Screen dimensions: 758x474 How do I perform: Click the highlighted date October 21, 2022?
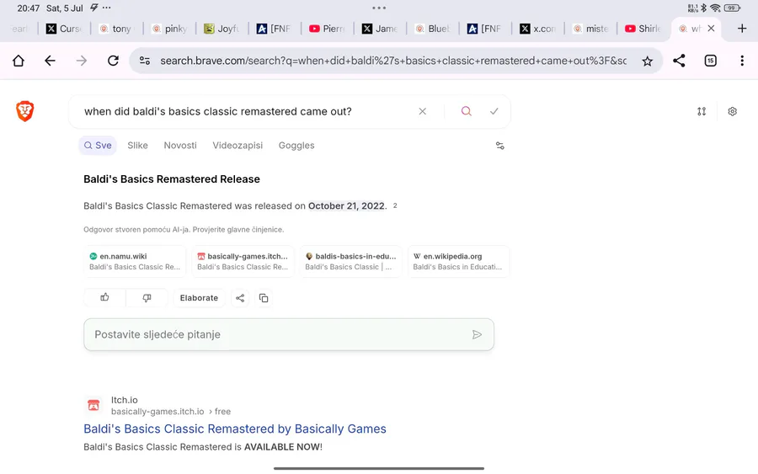pyautogui.click(x=347, y=205)
